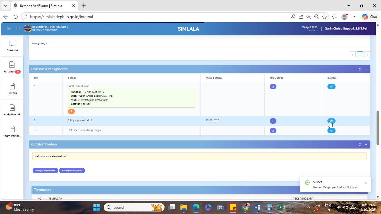Show hidden system tray icons
The width and height of the screenshot is (381, 214).
(308, 207)
